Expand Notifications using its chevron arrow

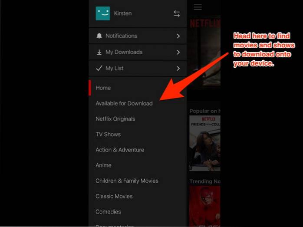[x=178, y=36]
